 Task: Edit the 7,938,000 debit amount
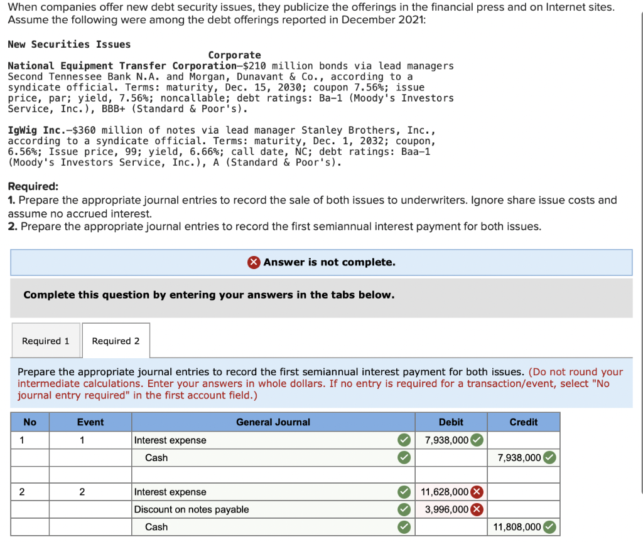[x=451, y=440]
